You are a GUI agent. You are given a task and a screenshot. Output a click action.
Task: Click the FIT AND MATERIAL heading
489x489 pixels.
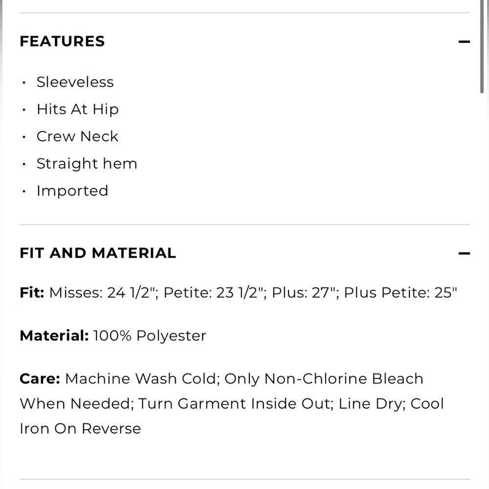click(98, 253)
